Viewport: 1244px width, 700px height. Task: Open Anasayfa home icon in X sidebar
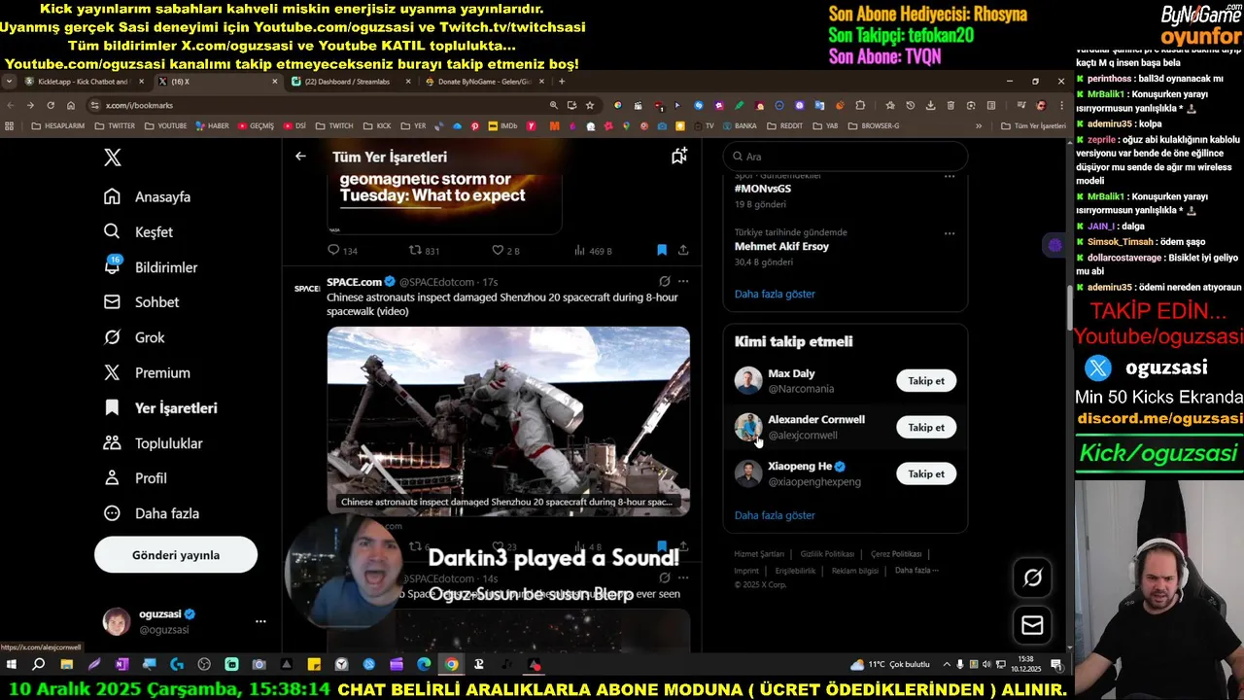pyautogui.click(x=113, y=196)
